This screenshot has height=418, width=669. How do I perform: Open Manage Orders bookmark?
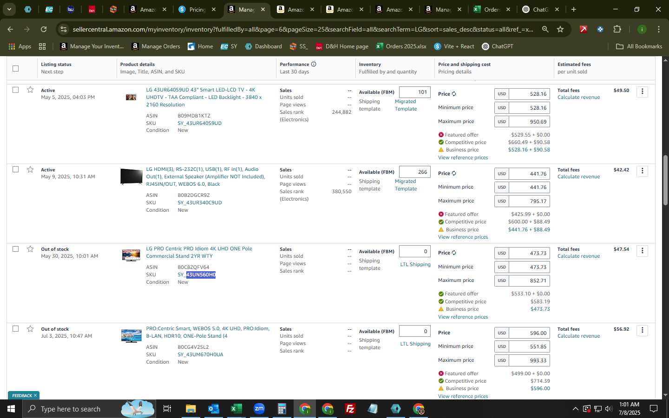[156, 46]
